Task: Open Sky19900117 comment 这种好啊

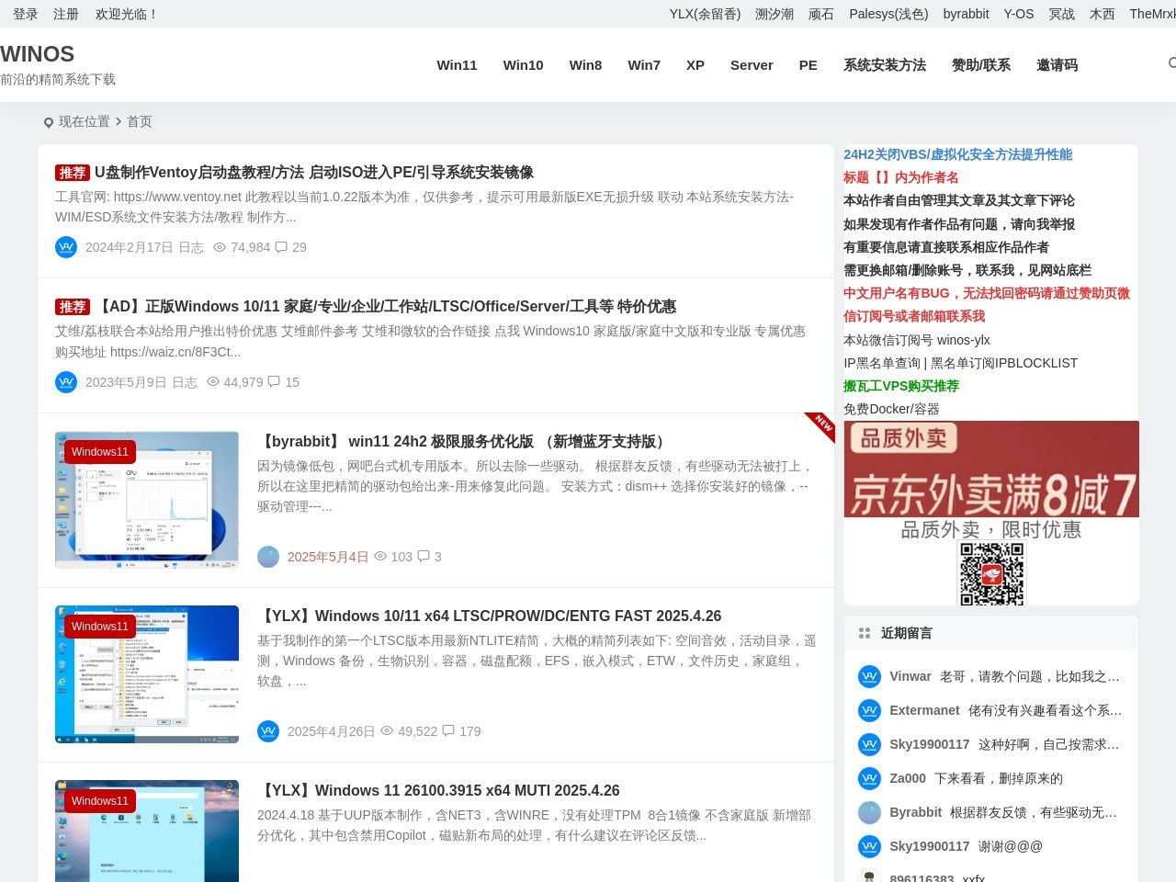Action: [1048, 745]
